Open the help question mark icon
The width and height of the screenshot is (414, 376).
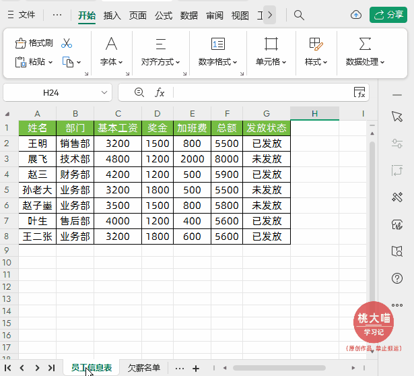[396, 278]
